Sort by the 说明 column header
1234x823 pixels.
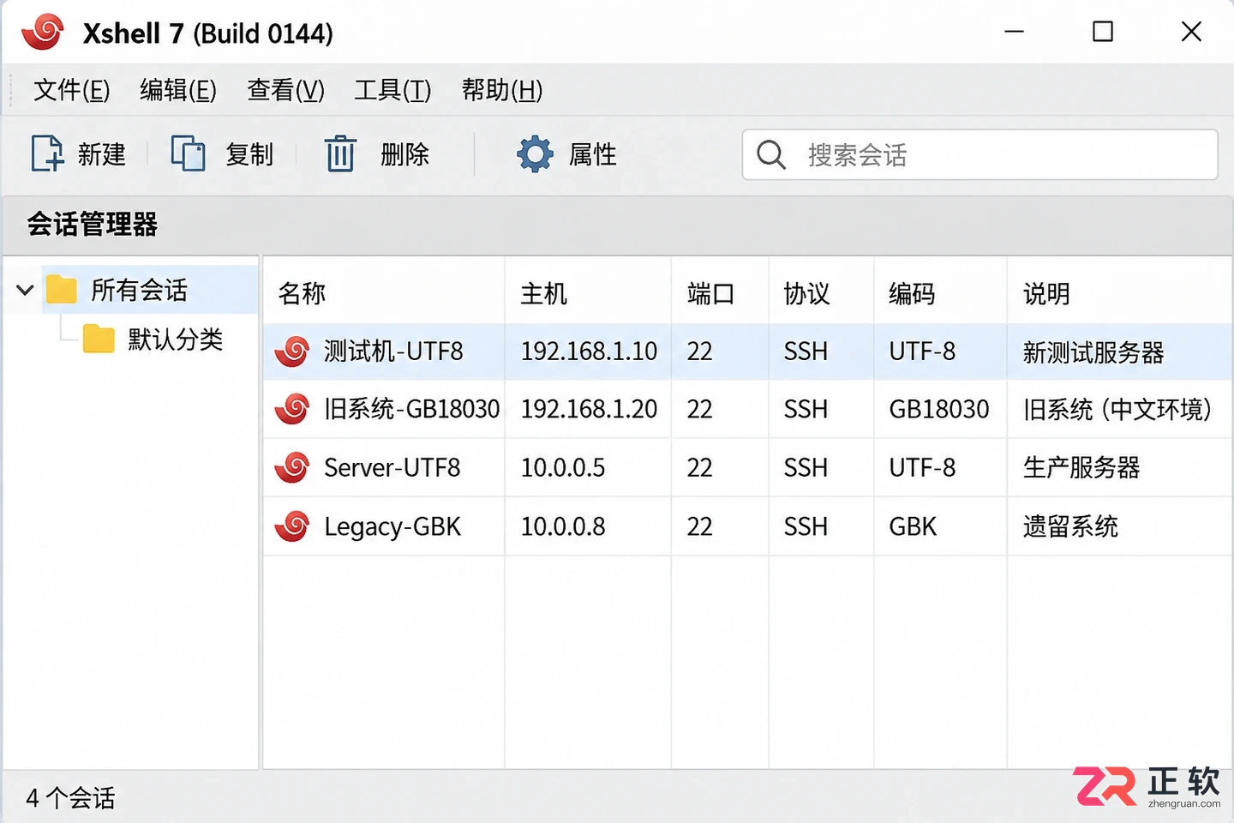click(x=1046, y=293)
